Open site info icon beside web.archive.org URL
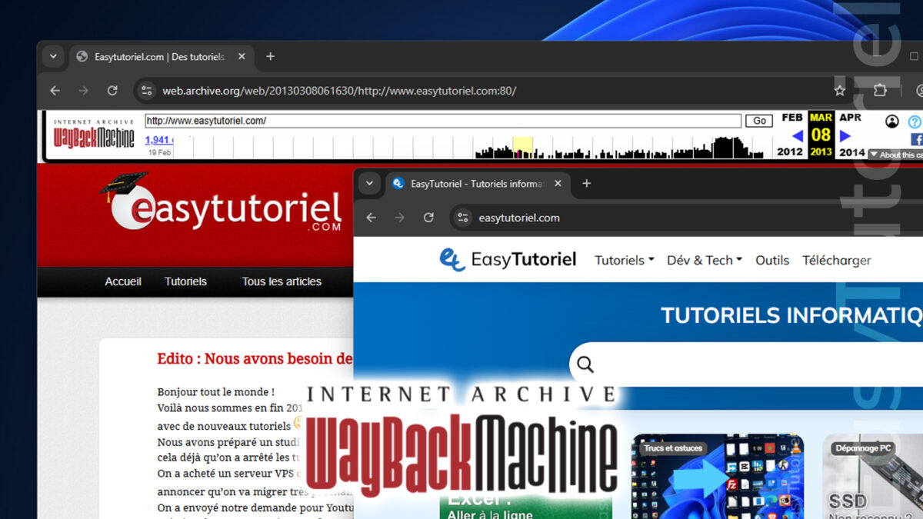923x519 pixels. (x=146, y=91)
